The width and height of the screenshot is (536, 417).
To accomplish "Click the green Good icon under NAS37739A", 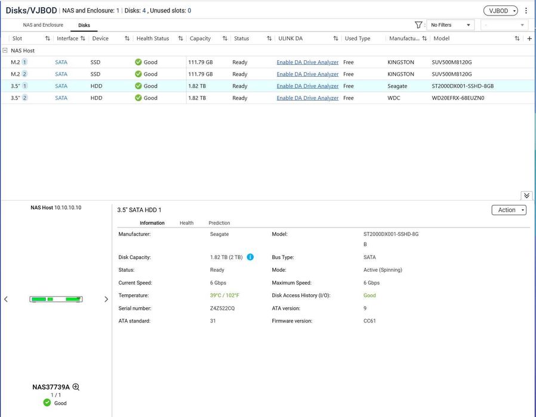I will coord(47,403).
